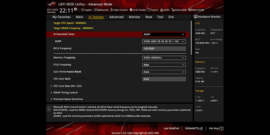Click the Capacity 8192 MB value
Screen dimensions: 270x135
pyautogui.click(x=200, y=82)
